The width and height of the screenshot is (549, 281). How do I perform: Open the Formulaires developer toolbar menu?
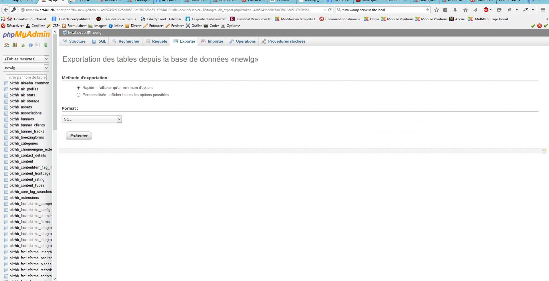74,26
